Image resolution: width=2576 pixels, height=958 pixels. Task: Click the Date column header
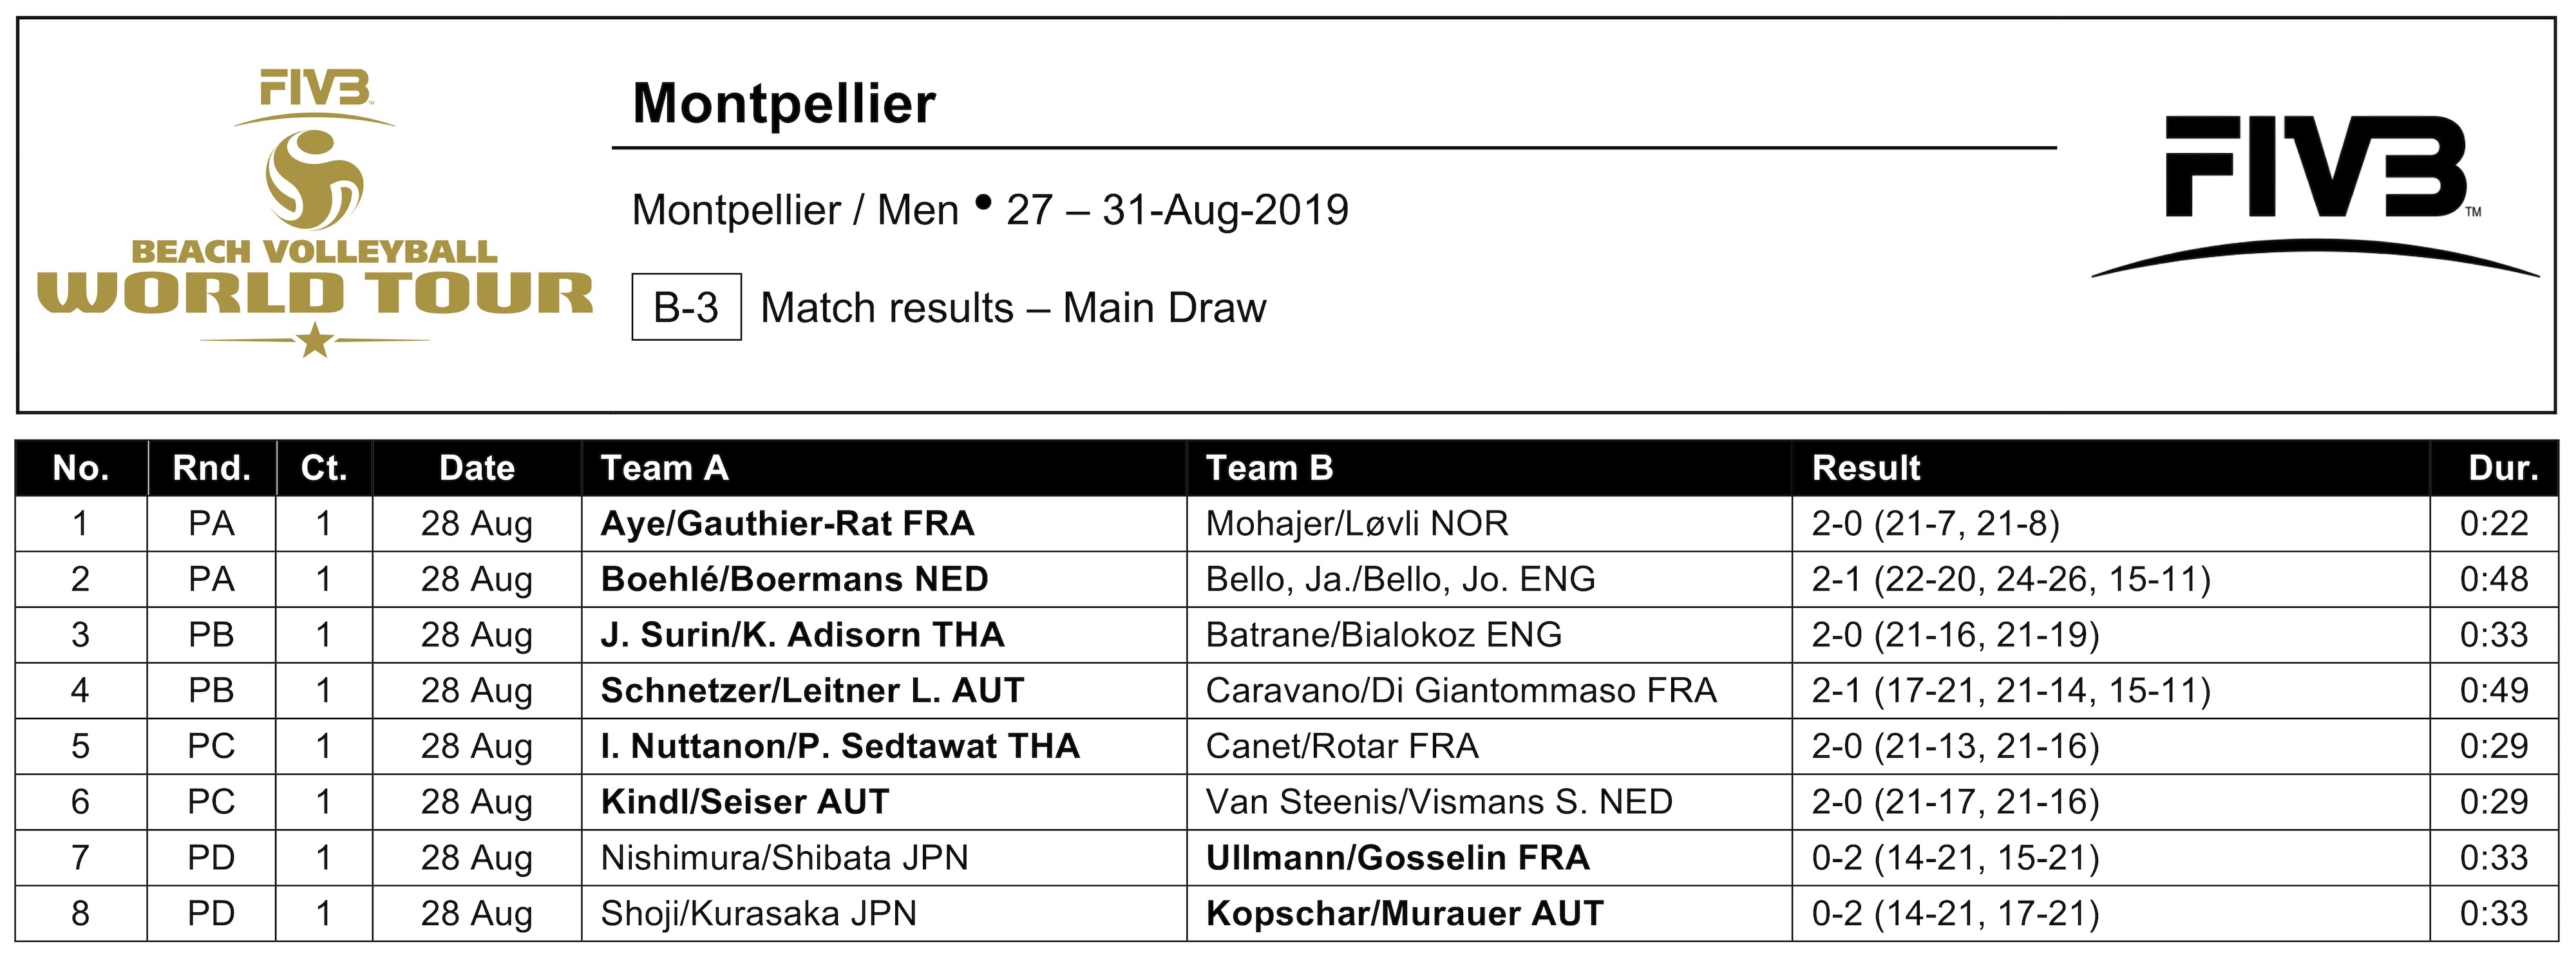click(477, 468)
